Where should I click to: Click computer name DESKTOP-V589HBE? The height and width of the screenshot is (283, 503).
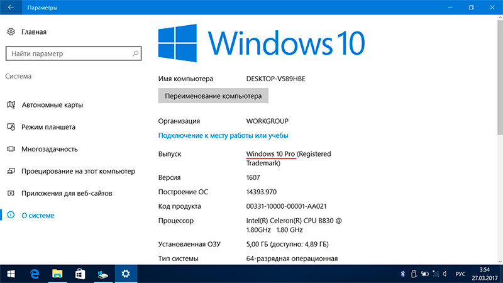(275, 79)
